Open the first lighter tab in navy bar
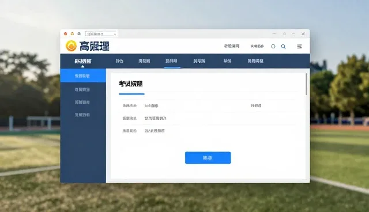 (x=119, y=61)
